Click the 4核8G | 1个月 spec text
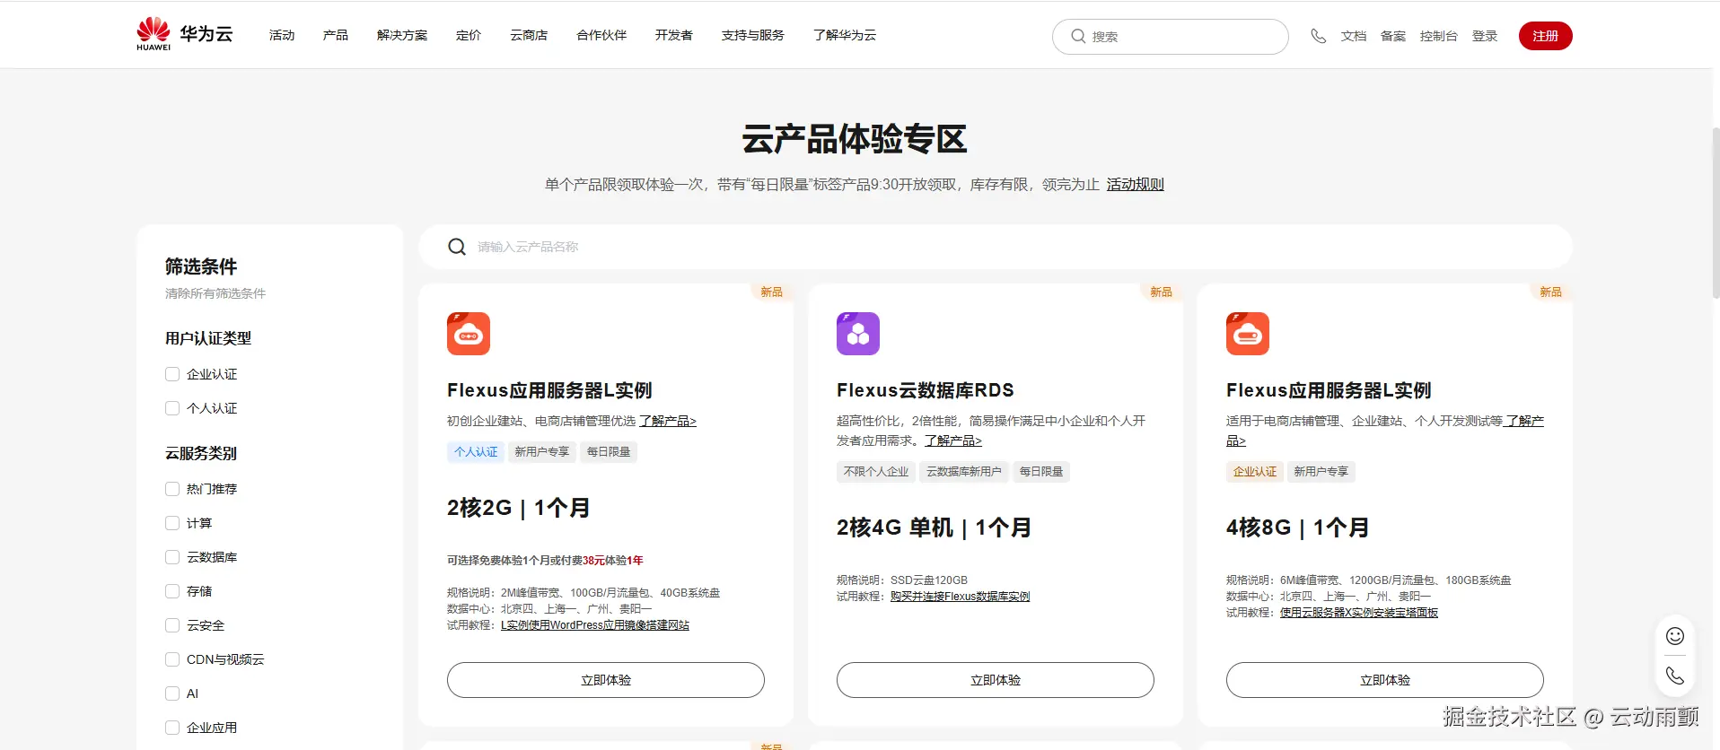The image size is (1720, 750). [1298, 528]
